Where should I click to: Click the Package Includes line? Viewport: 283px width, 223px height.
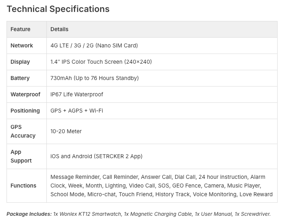click(139, 214)
